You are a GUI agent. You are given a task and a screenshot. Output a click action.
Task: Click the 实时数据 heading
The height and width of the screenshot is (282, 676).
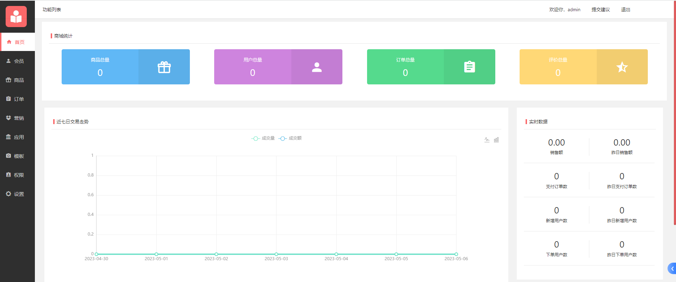[538, 122]
